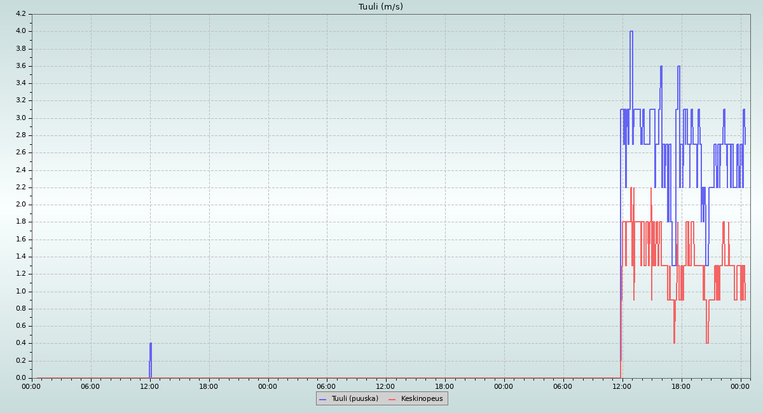Screen dimensions: 763x413
Task: Select the 3.6 label on the y-axis
Action: [x=20, y=66]
